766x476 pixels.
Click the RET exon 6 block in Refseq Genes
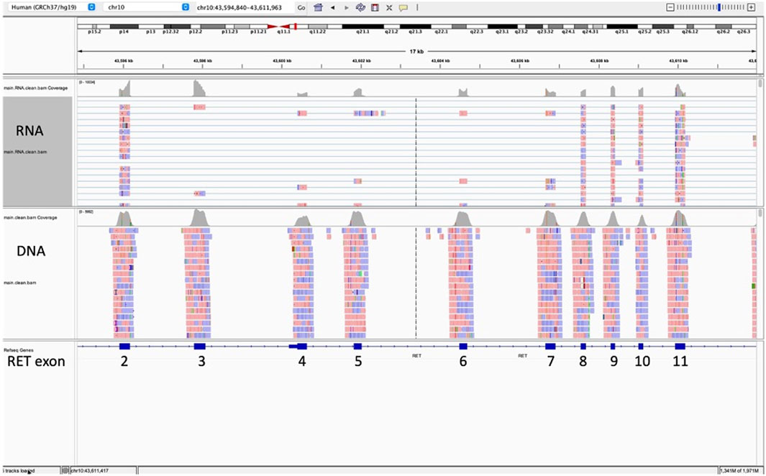(x=463, y=346)
